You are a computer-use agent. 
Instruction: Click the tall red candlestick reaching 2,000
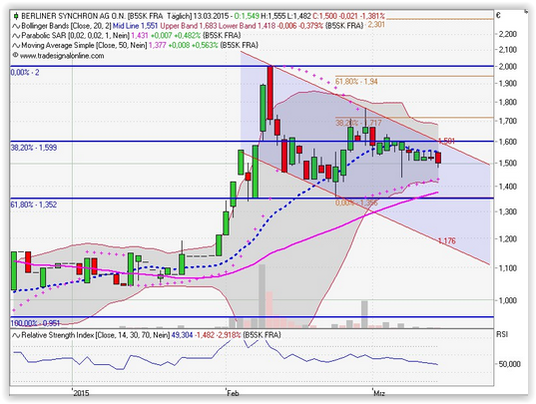pos(270,93)
